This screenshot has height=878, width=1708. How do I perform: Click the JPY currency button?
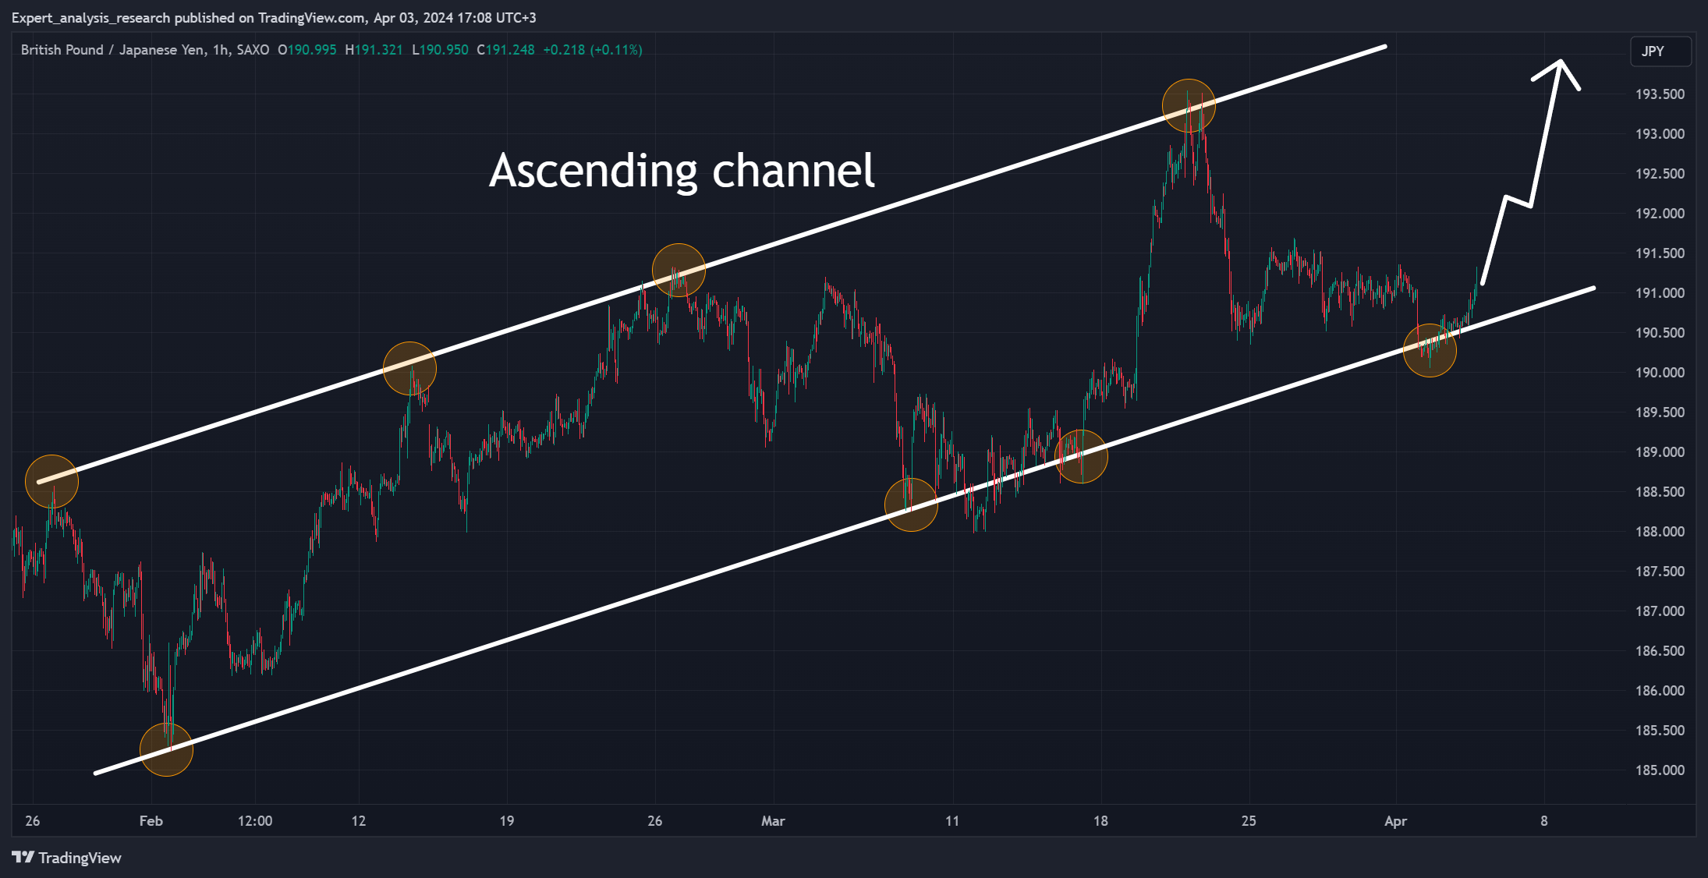1660,51
